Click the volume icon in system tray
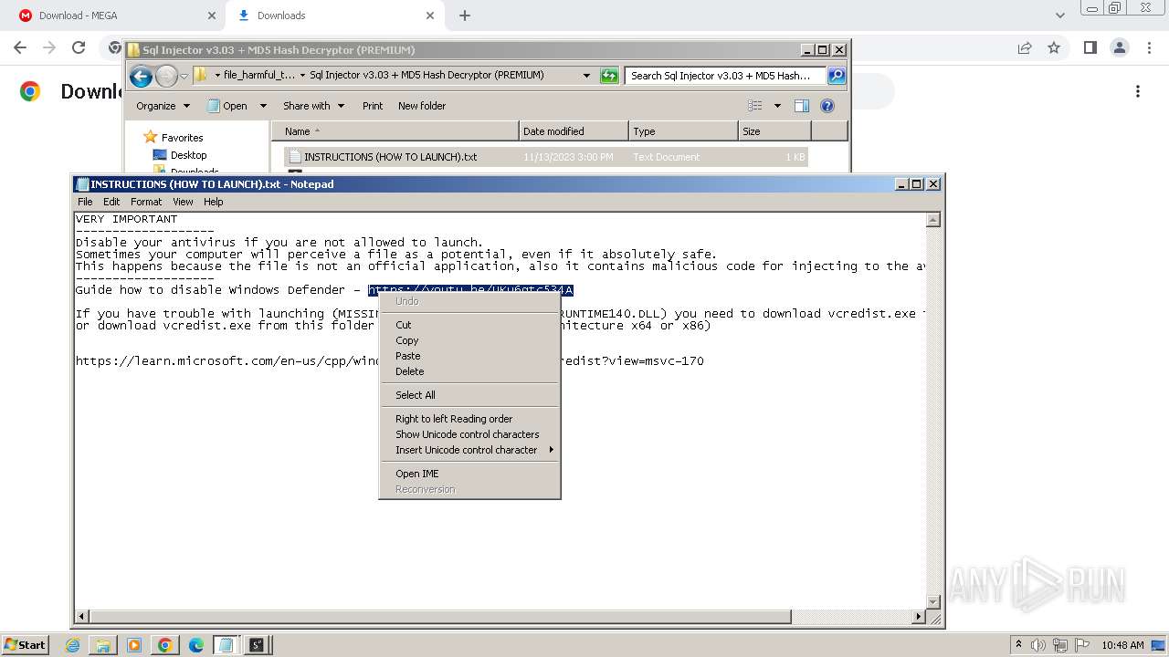The width and height of the screenshot is (1169, 657). [1039, 645]
